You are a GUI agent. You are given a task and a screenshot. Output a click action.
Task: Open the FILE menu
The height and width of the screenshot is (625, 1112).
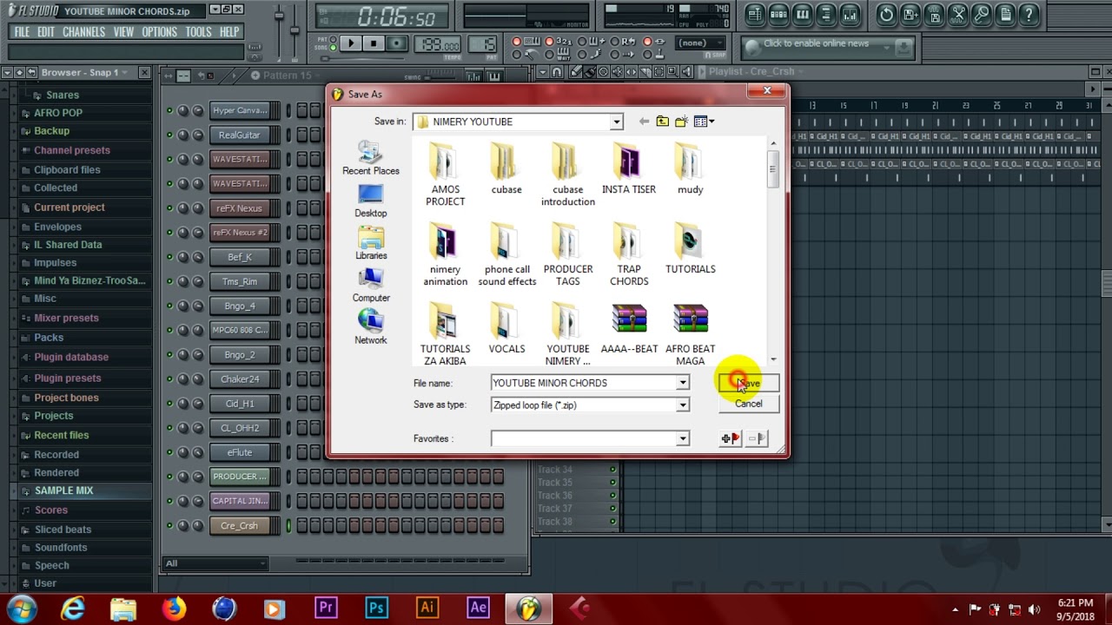[x=22, y=32]
